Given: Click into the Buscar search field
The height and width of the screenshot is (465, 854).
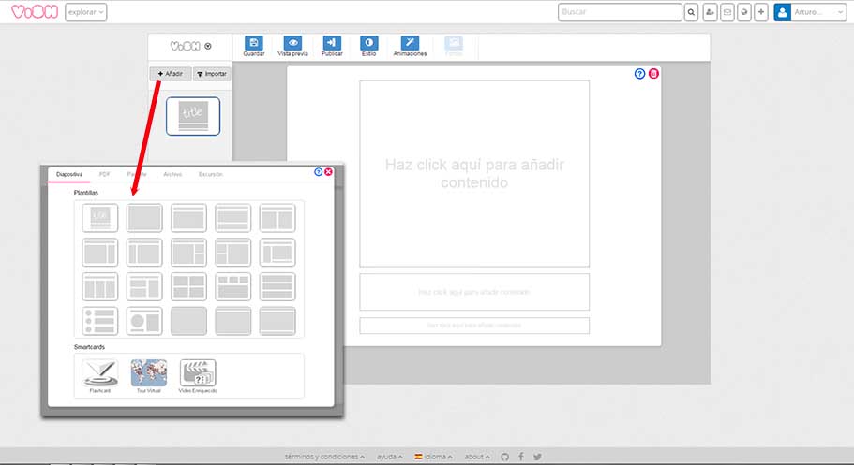Looking at the screenshot, I should 619,12.
